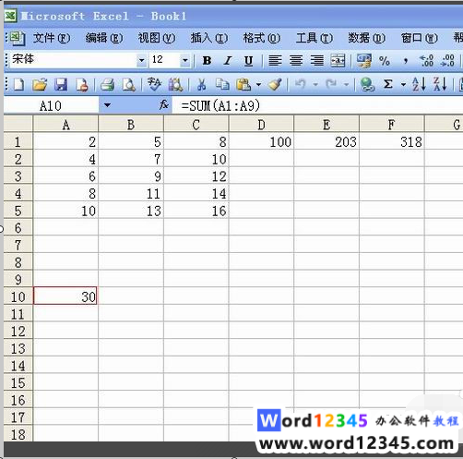463x459 pixels.
Task: Toggle align right
Action: tap(317, 61)
